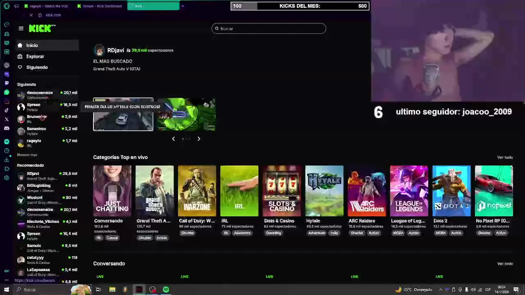Open League of Legends category thumbnail
This screenshot has height=295, width=525.
click(409, 191)
